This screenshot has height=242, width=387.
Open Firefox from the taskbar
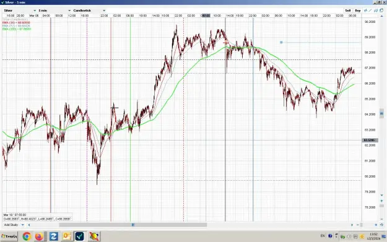pos(39,236)
